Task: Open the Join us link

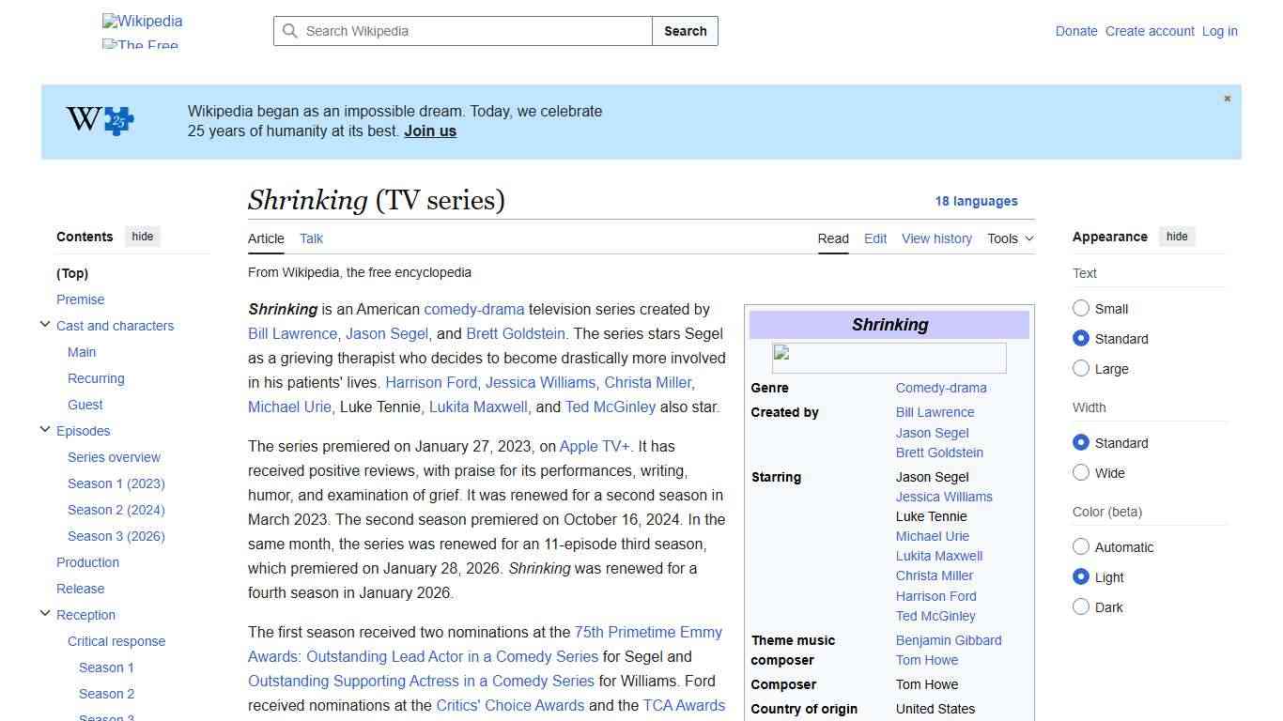Action: tap(429, 130)
